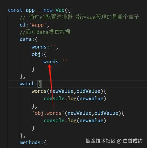The height and width of the screenshot is (148, 147).
Task: Click the 'methods:{' line
Action: (x=33, y=143)
